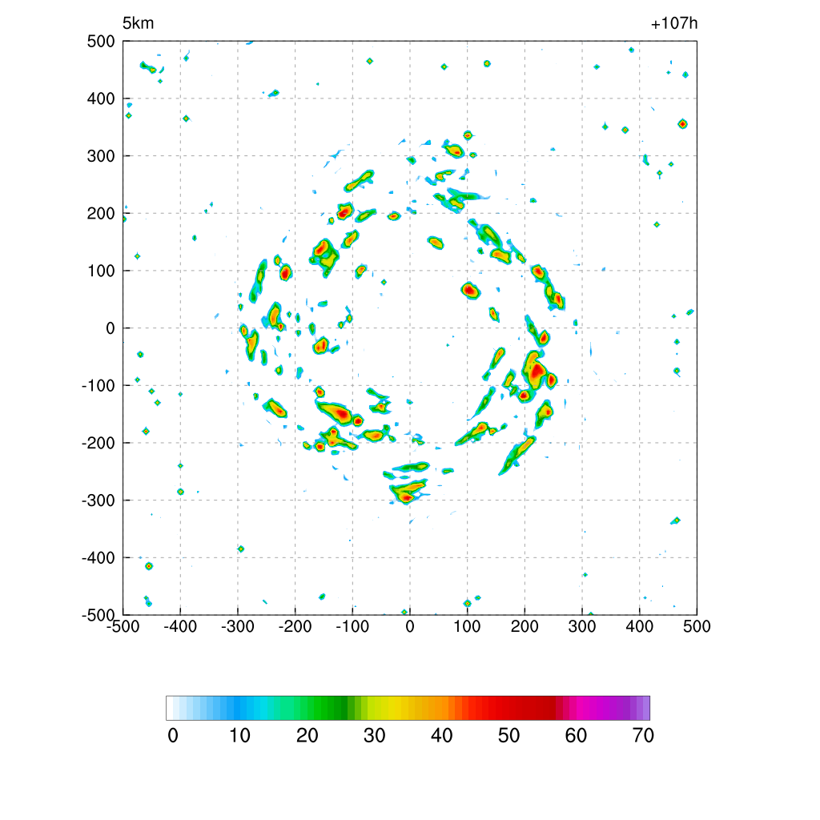Click the x-axis tick label -100
820x820 pixels.
pos(352,626)
